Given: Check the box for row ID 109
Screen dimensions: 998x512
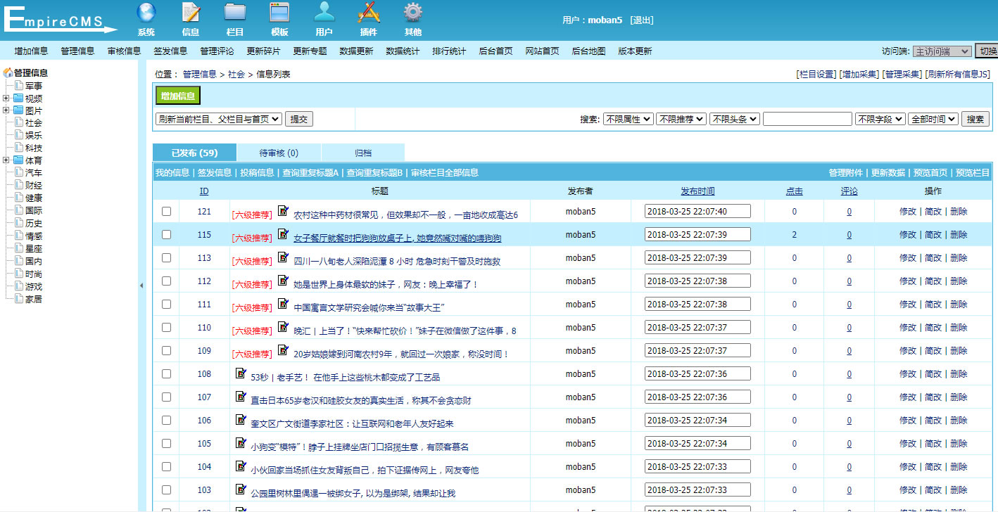Looking at the screenshot, I should [166, 350].
